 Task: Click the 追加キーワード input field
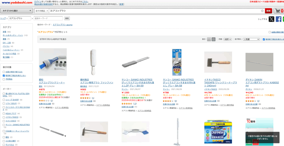48,18
